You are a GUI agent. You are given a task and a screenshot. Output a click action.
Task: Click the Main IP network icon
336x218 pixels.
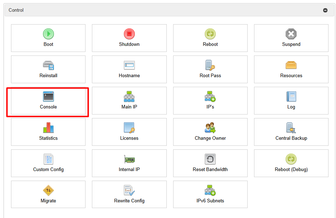click(x=129, y=96)
